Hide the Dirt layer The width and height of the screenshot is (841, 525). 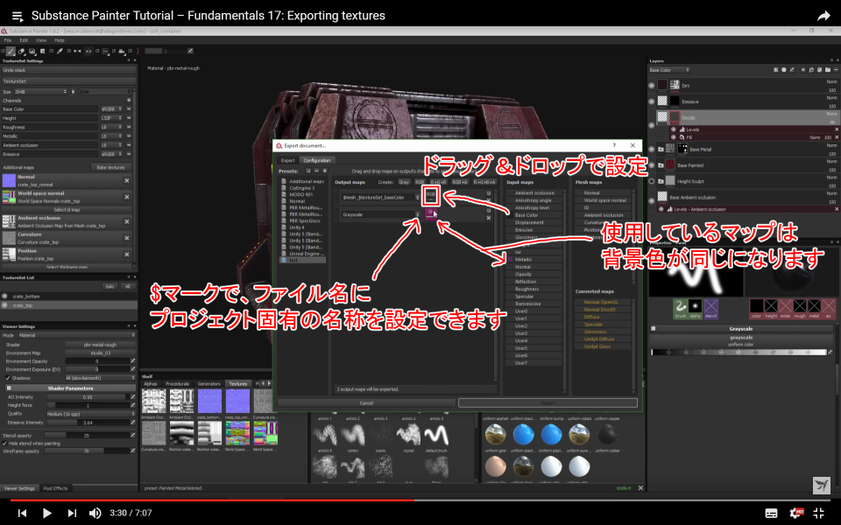pyautogui.click(x=652, y=85)
